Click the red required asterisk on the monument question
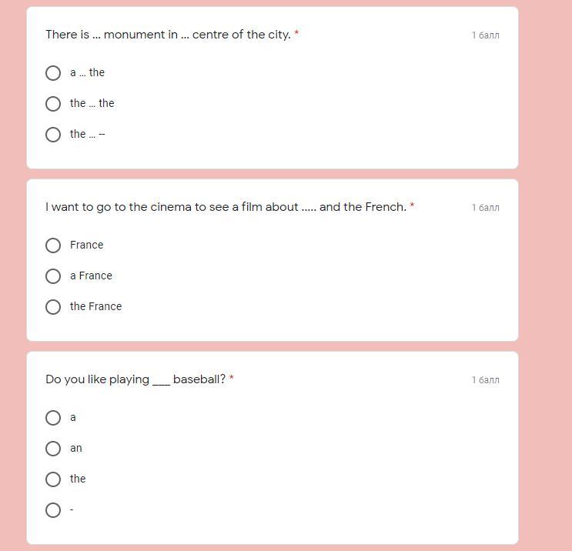572x551 pixels. coord(296,34)
